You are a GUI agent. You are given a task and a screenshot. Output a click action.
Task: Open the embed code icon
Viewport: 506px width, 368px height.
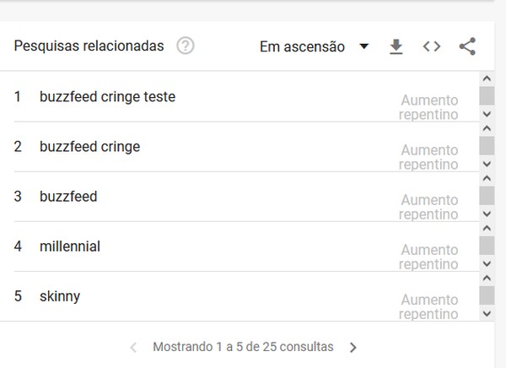click(432, 46)
